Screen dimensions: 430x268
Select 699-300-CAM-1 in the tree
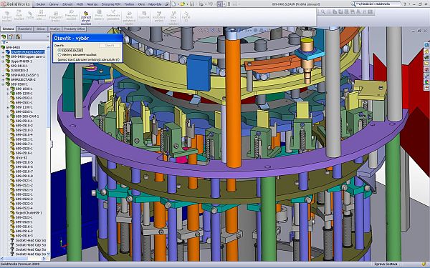(x=27, y=116)
